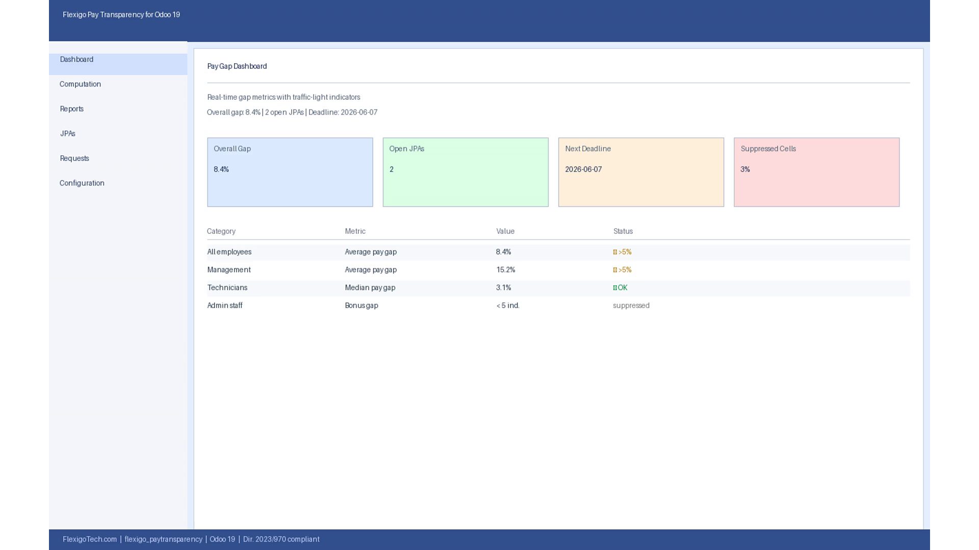Click the overall gap summary line
The image size is (979, 550).
tap(292, 113)
